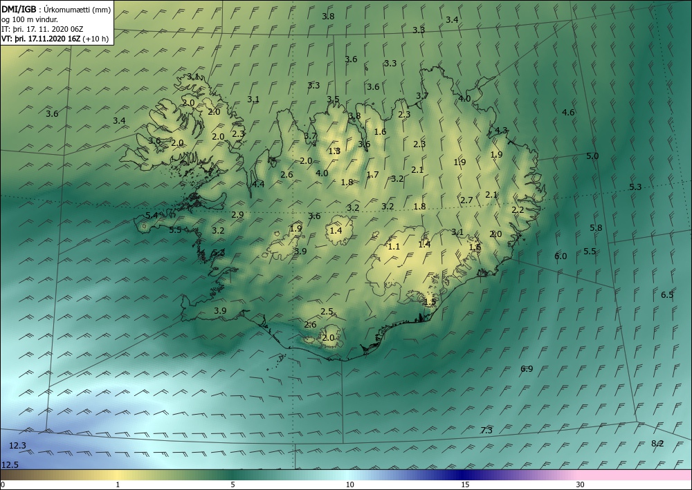Click the map value '2.5'

tap(327, 312)
